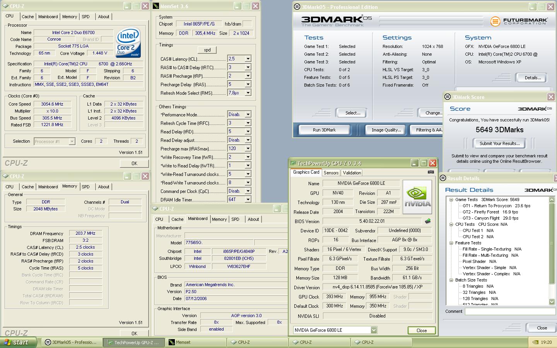Image resolution: width=557 pixels, height=348 pixels.
Task: Collapse Game Tests tree node
Action: (x=451, y=200)
